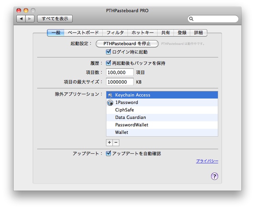Click the forward navigation arrow
This screenshot has height=211, width=255.
coord(30,19)
